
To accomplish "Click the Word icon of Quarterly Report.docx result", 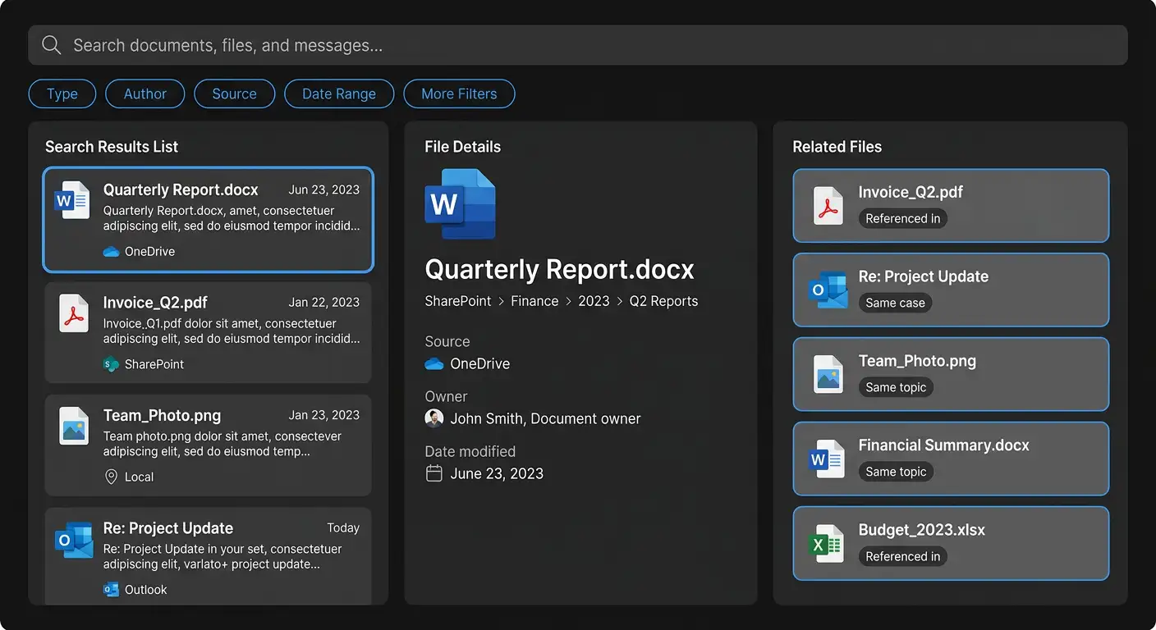I will coord(72,200).
